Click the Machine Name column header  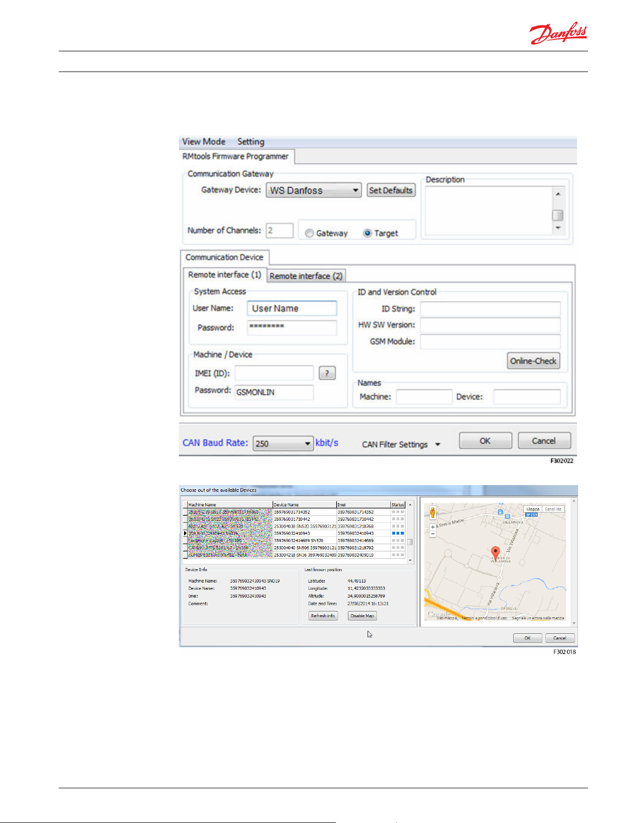230,504
